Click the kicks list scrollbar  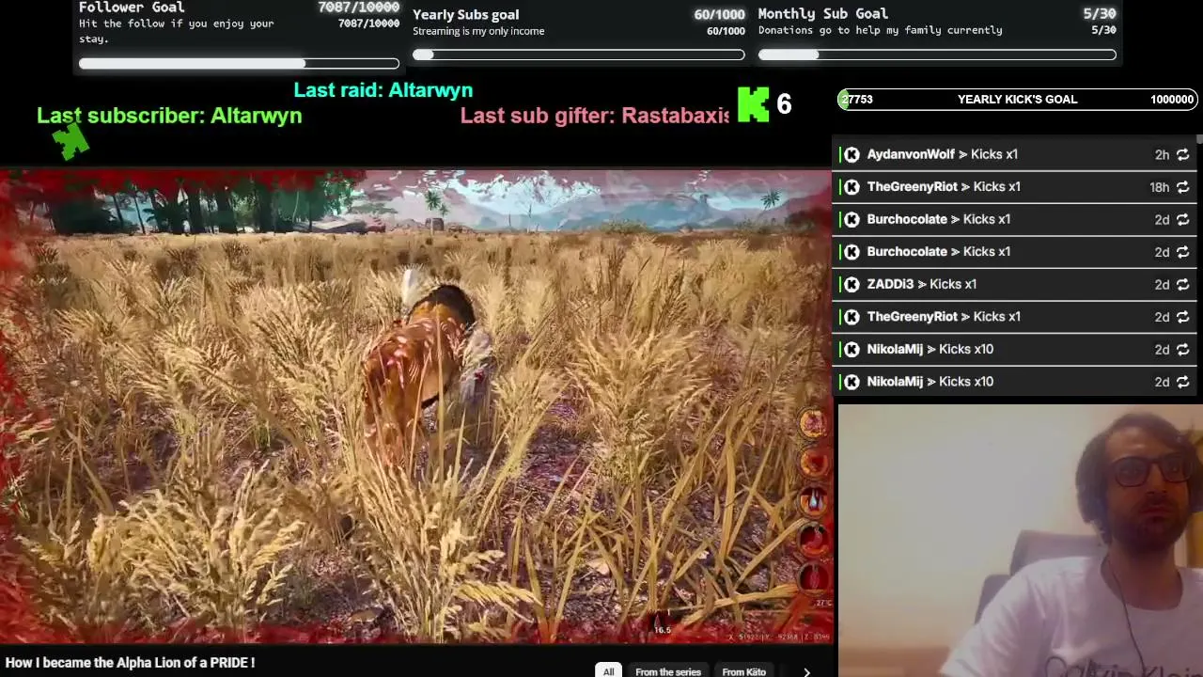(1199, 139)
